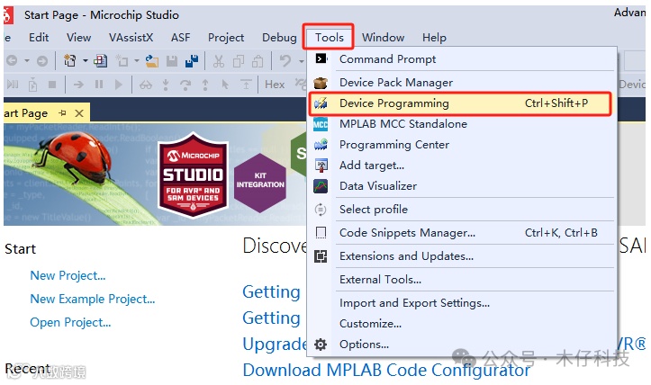Screen dimensions: 651x385
Task: Open the View menu
Action: pos(79,38)
